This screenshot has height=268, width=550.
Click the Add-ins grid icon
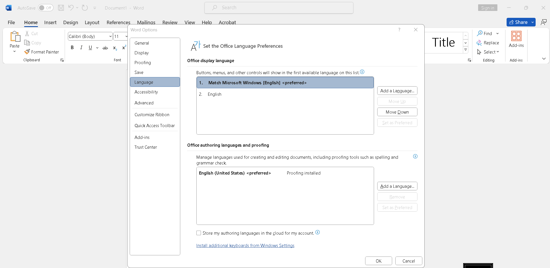(x=516, y=36)
